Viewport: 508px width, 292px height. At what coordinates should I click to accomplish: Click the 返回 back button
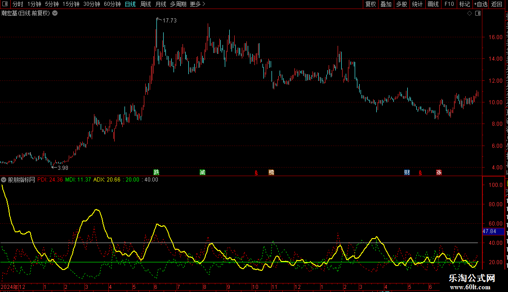[x=497, y=4]
